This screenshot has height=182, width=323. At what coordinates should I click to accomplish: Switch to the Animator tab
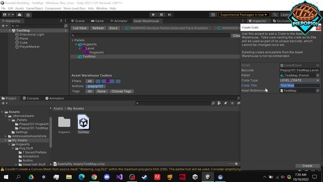[119, 21]
